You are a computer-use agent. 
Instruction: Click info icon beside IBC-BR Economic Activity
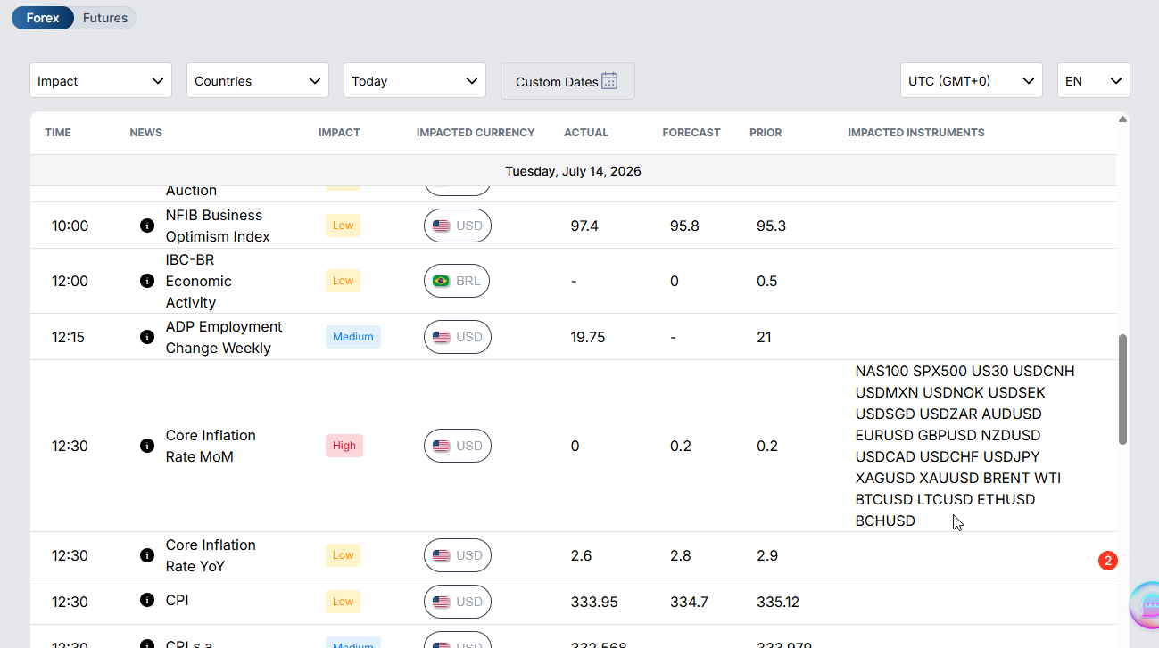point(147,281)
